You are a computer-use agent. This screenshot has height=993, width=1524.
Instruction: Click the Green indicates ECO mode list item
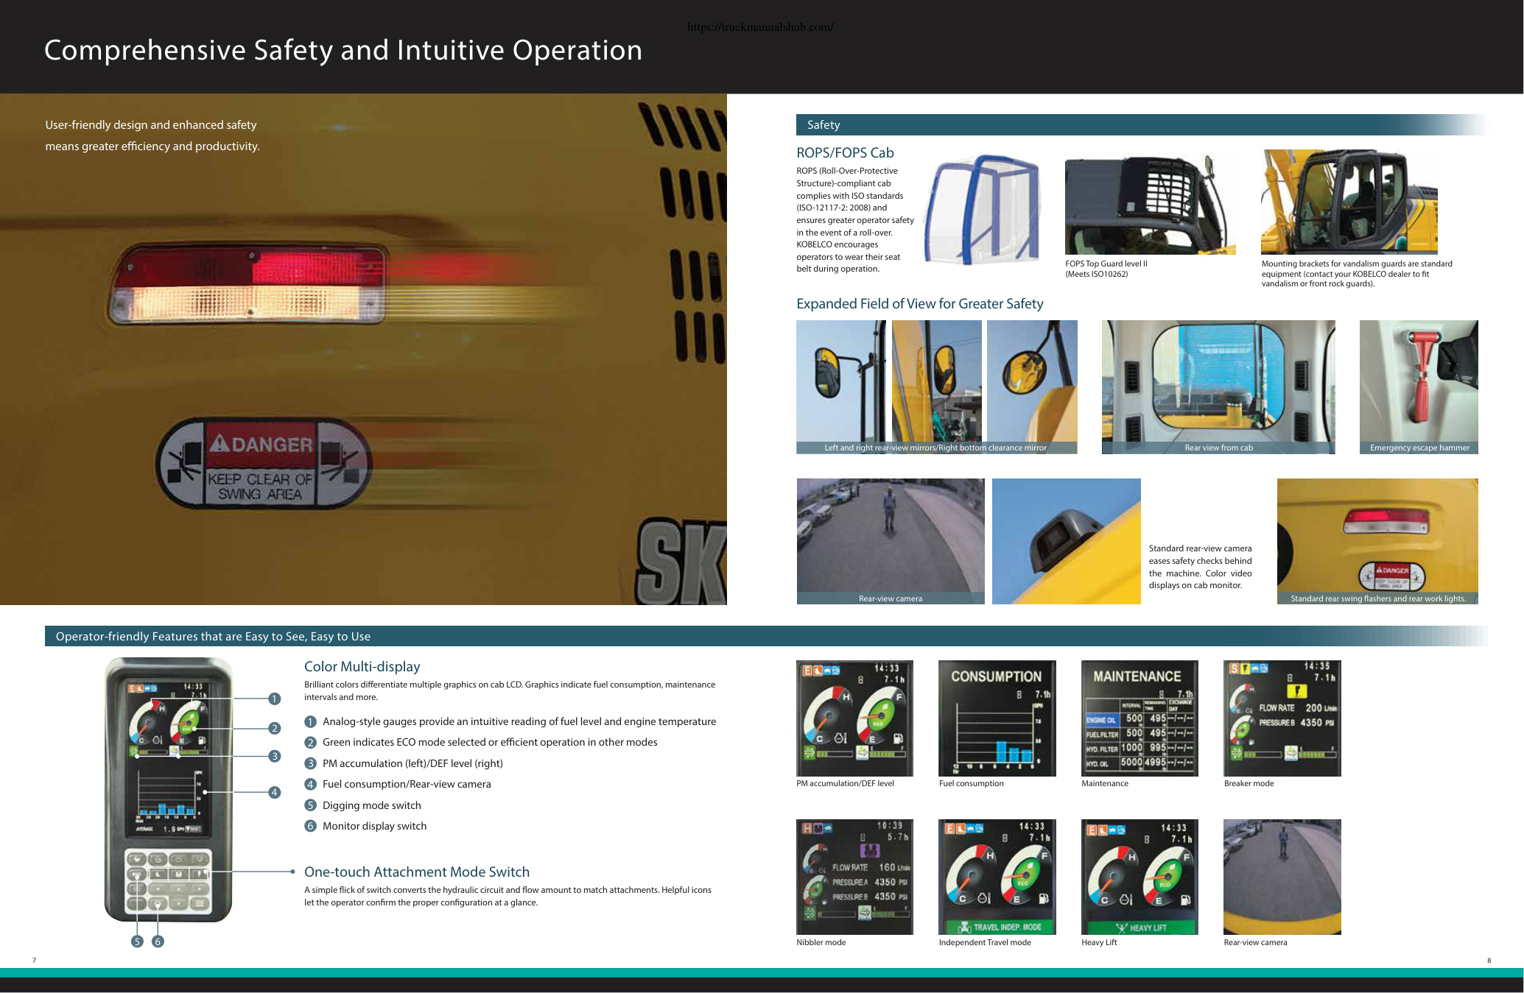pos(481,743)
